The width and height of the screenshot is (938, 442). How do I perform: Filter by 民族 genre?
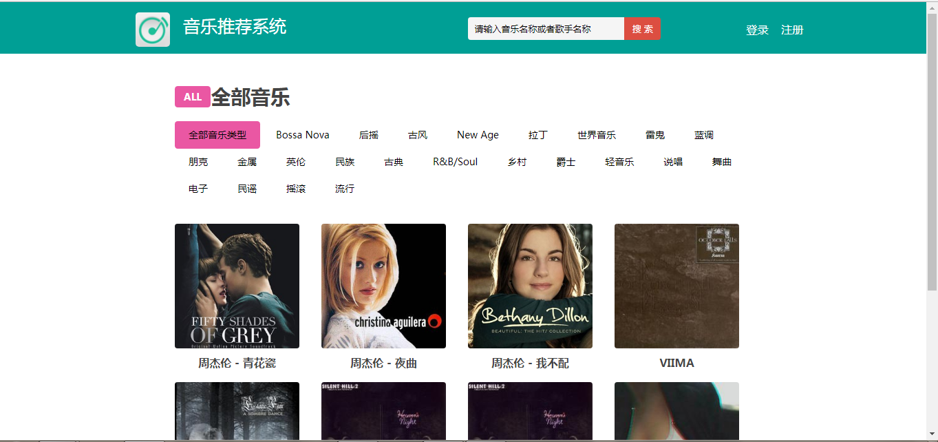tap(345, 162)
